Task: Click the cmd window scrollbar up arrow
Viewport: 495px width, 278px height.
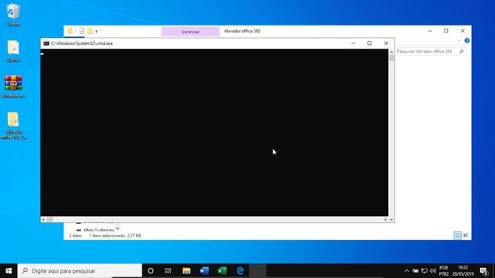Action: (391, 52)
